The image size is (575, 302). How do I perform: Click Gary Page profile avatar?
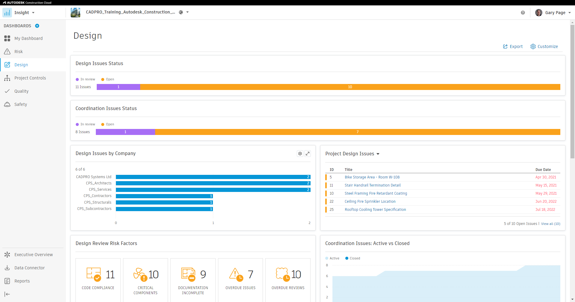click(x=539, y=13)
